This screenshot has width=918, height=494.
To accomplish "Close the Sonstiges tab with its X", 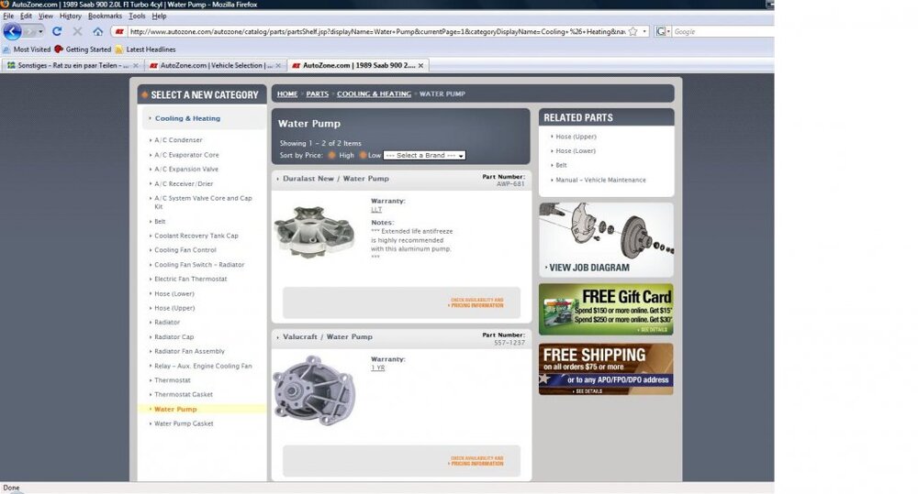I will tap(136, 65).
